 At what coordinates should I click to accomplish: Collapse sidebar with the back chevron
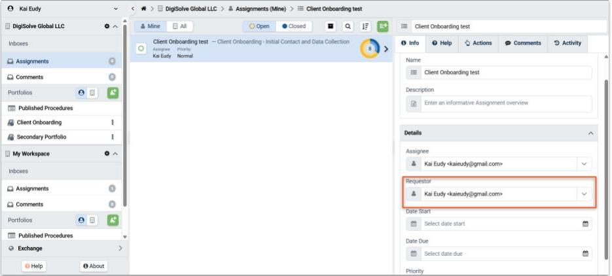pyautogui.click(x=133, y=9)
